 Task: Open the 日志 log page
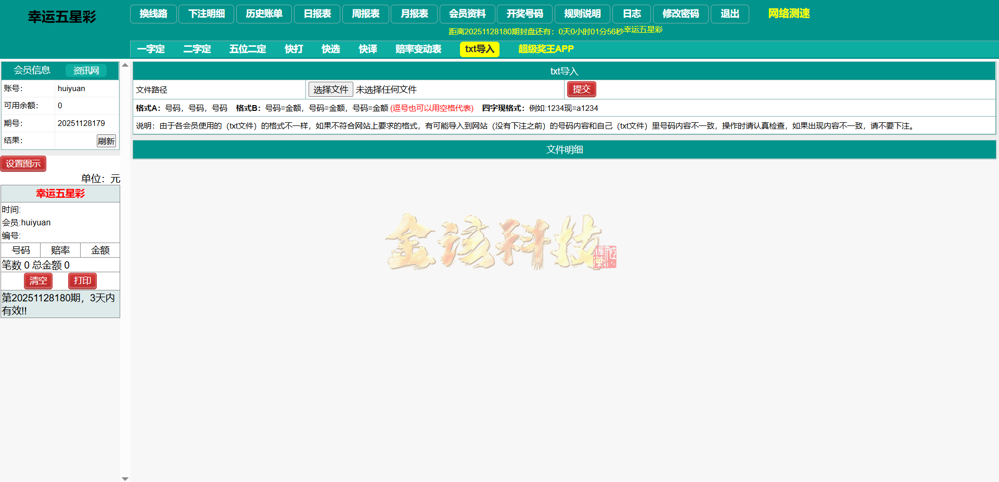coord(631,14)
